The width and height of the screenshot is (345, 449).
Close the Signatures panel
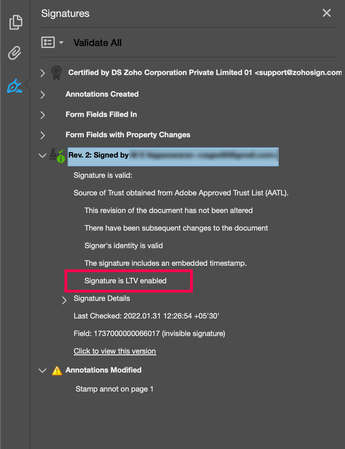pos(326,13)
